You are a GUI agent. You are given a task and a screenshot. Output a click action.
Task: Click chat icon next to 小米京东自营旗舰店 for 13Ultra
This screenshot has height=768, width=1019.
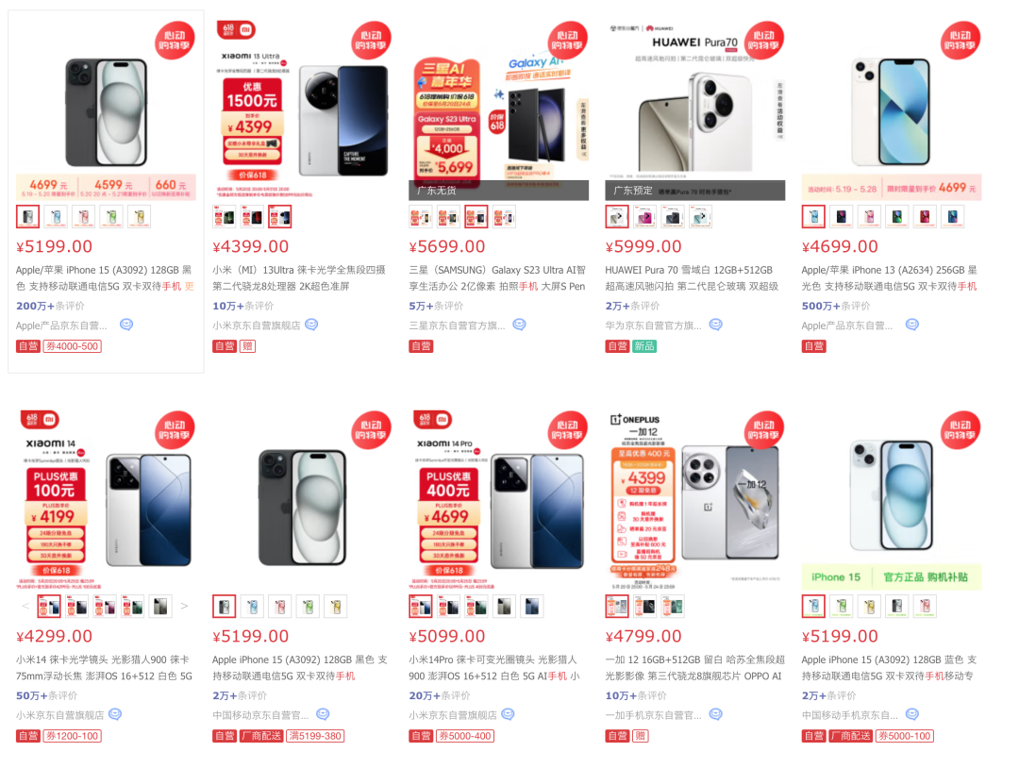click(x=311, y=325)
